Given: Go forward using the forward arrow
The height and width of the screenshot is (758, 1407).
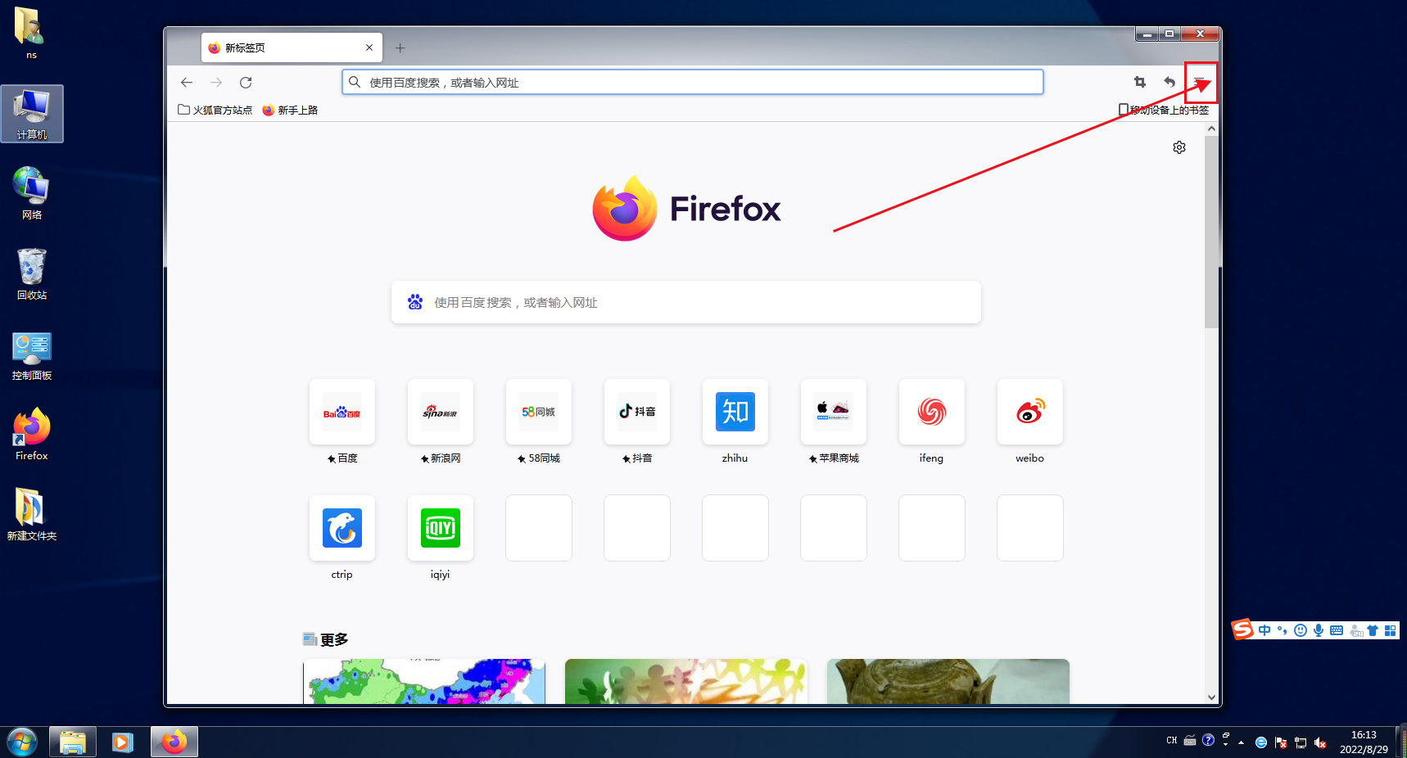Looking at the screenshot, I should pos(216,82).
